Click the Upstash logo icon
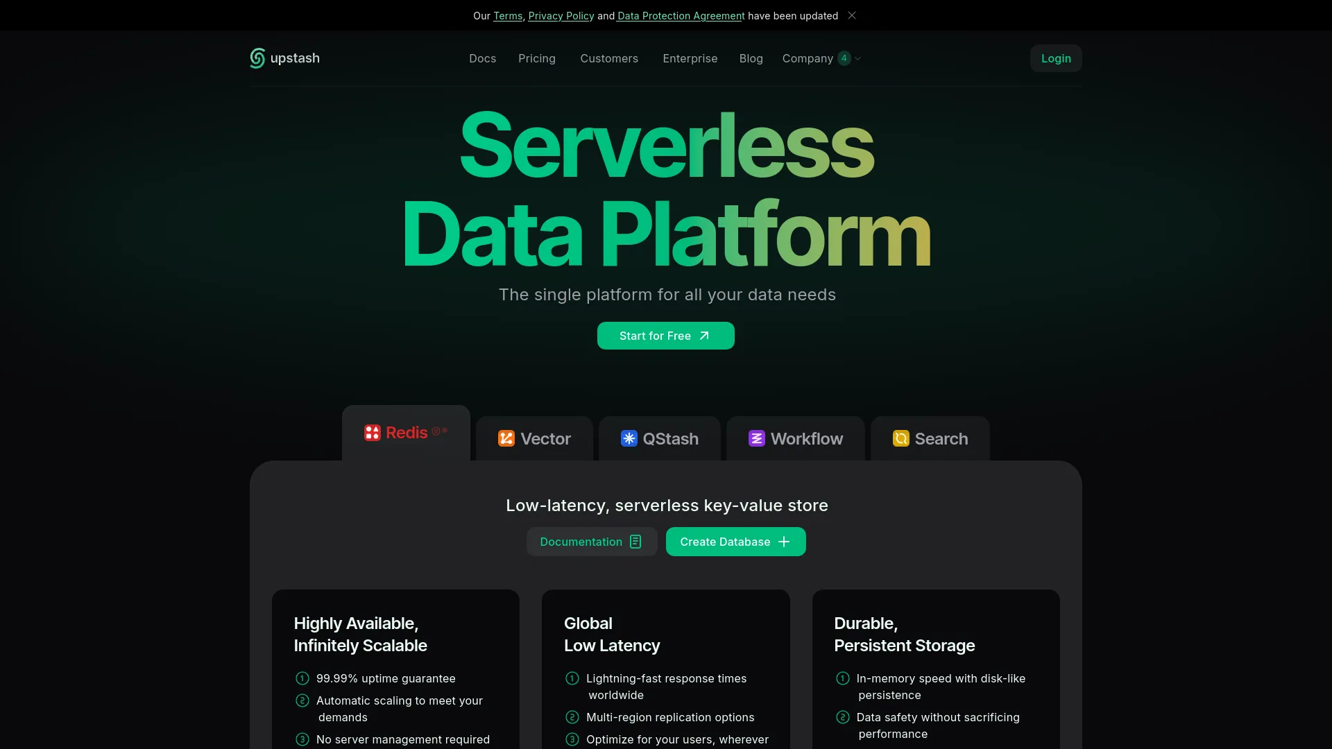Screen dimensions: 1332x749 click(x=257, y=58)
